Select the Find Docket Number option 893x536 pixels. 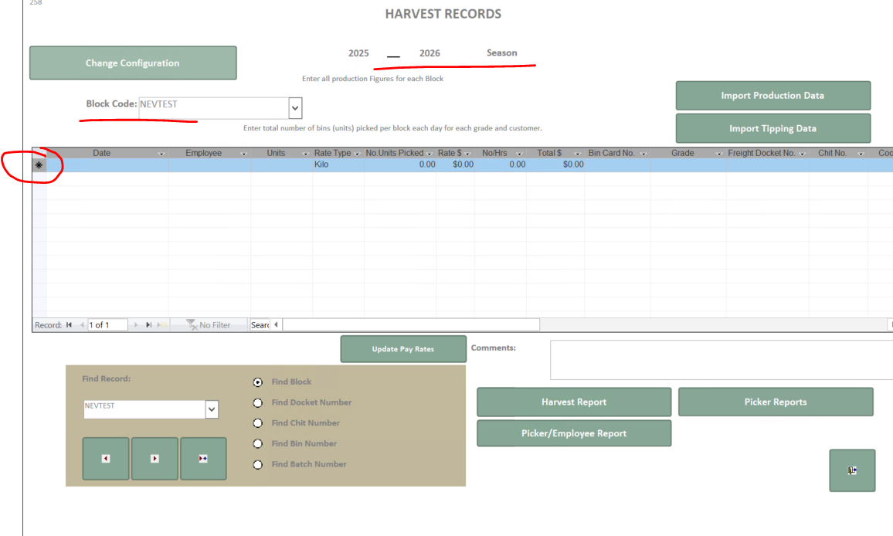click(x=257, y=402)
